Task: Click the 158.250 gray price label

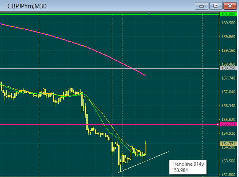Action: [x=228, y=68]
